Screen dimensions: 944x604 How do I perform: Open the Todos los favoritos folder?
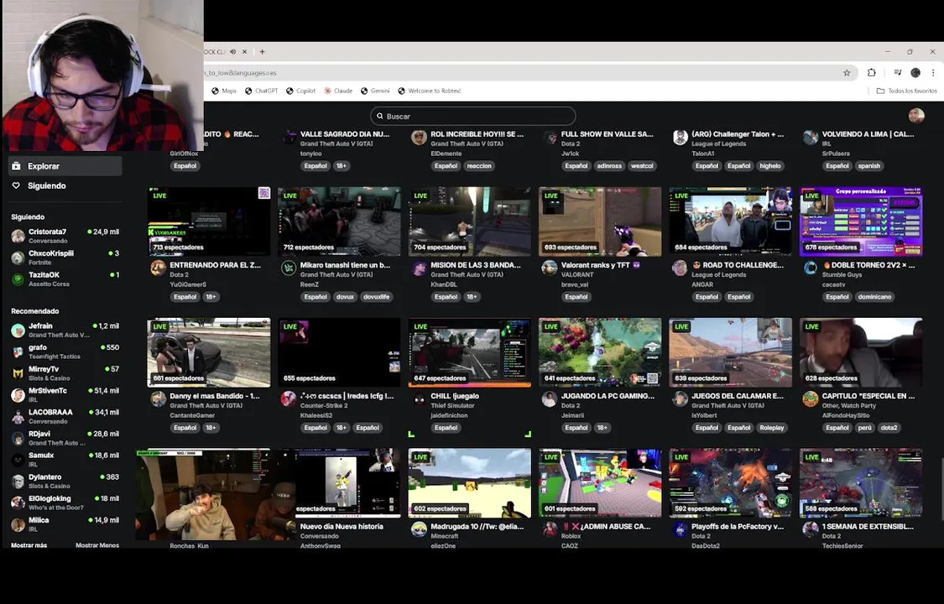(907, 91)
